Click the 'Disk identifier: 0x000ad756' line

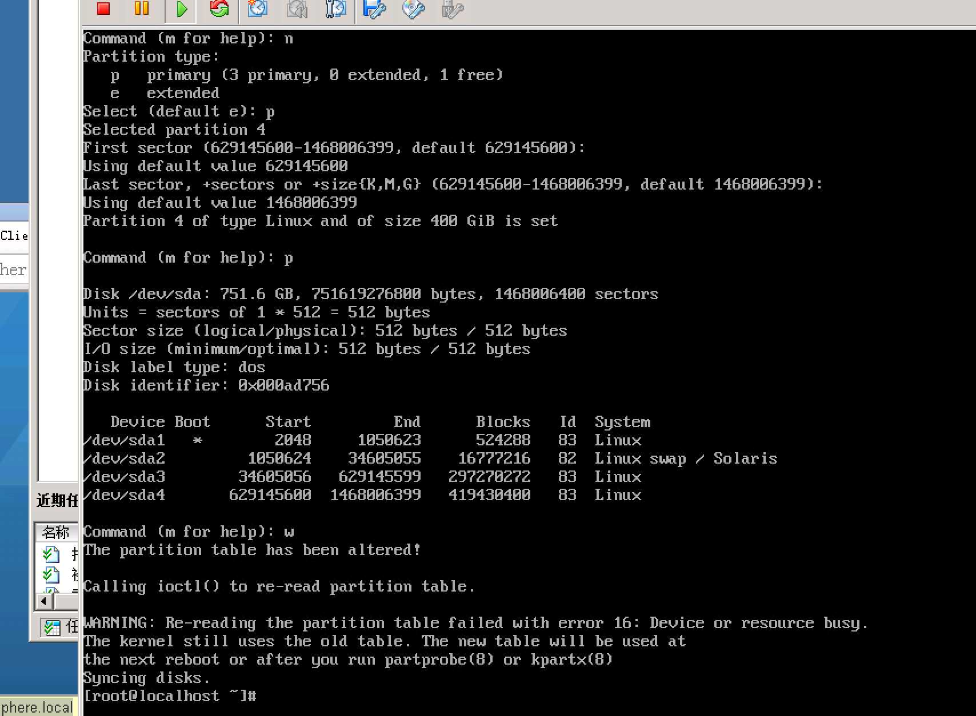click(x=206, y=385)
